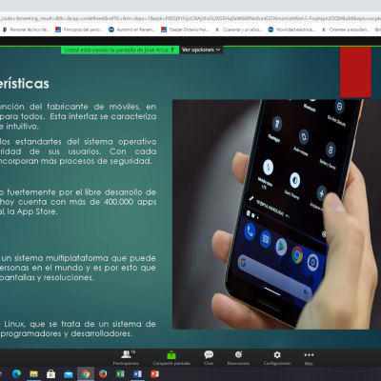Click the 'programadores y desarrolladores.' text line
The height and width of the screenshot is (381, 381).
(x=67, y=333)
